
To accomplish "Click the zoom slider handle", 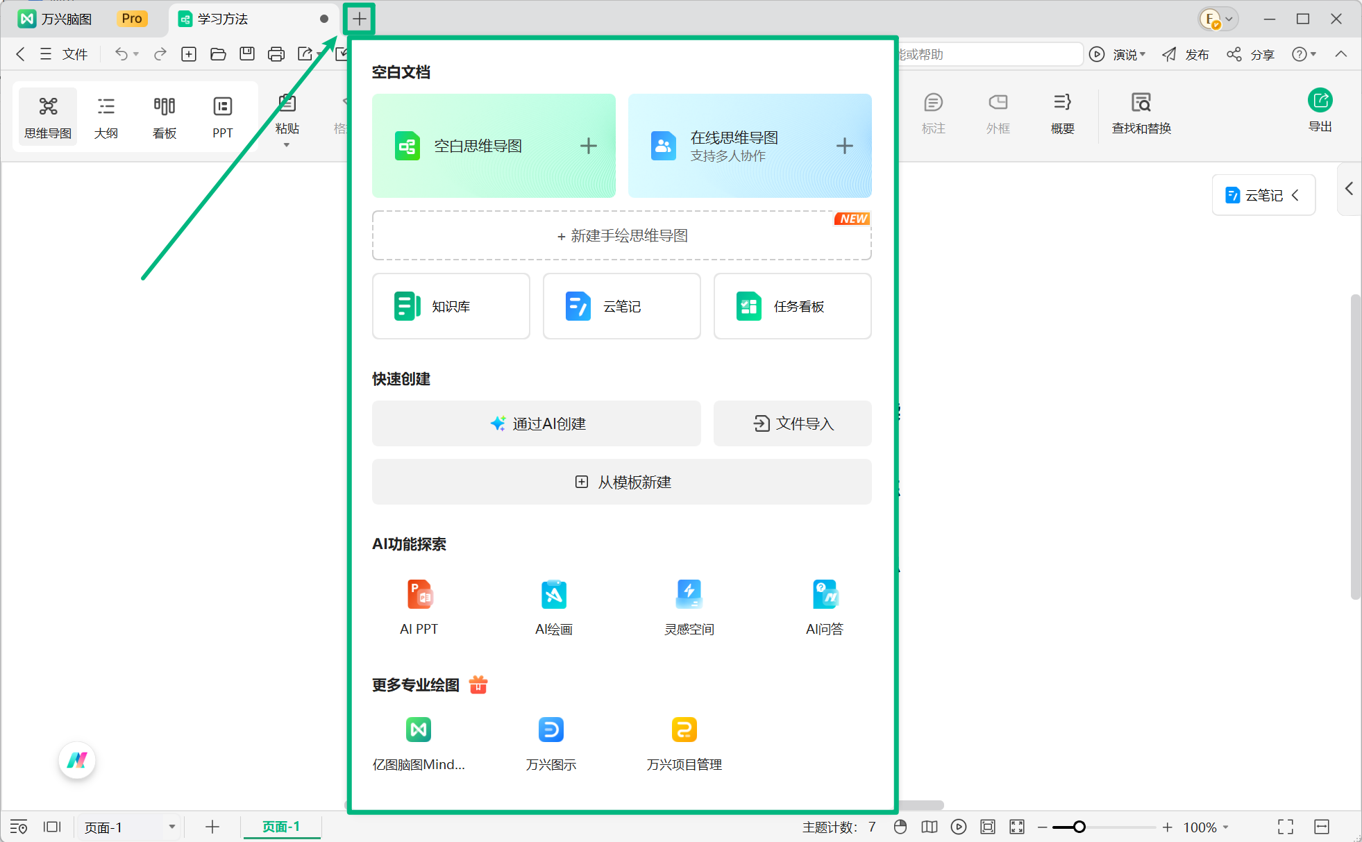I will 1079,827.
